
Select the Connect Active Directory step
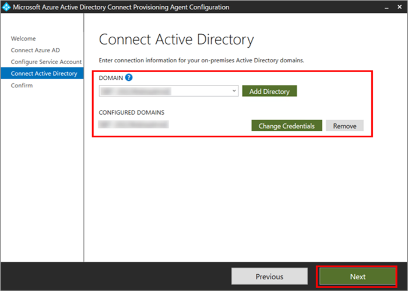click(42, 73)
